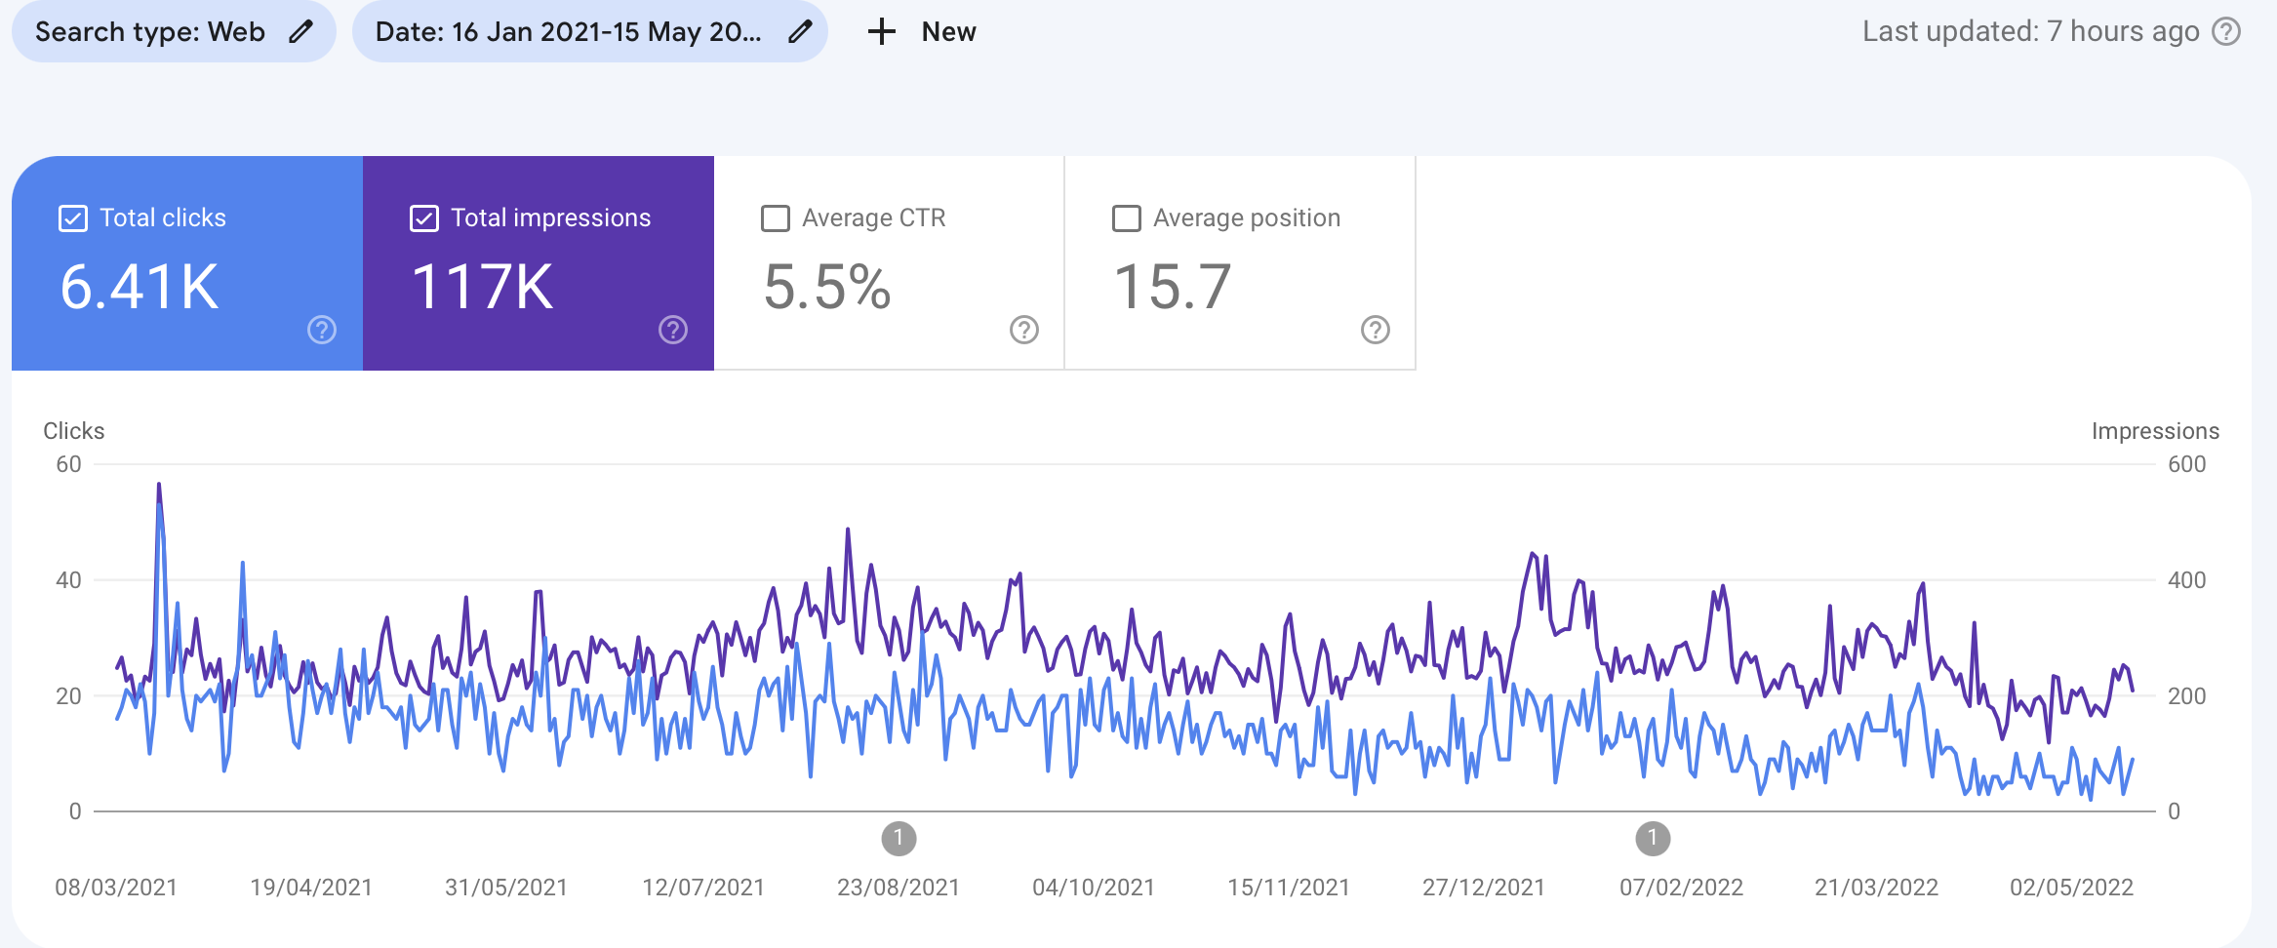The height and width of the screenshot is (948, 2277).
Task: Select the 15.7 average position value
Action: 1173,287
